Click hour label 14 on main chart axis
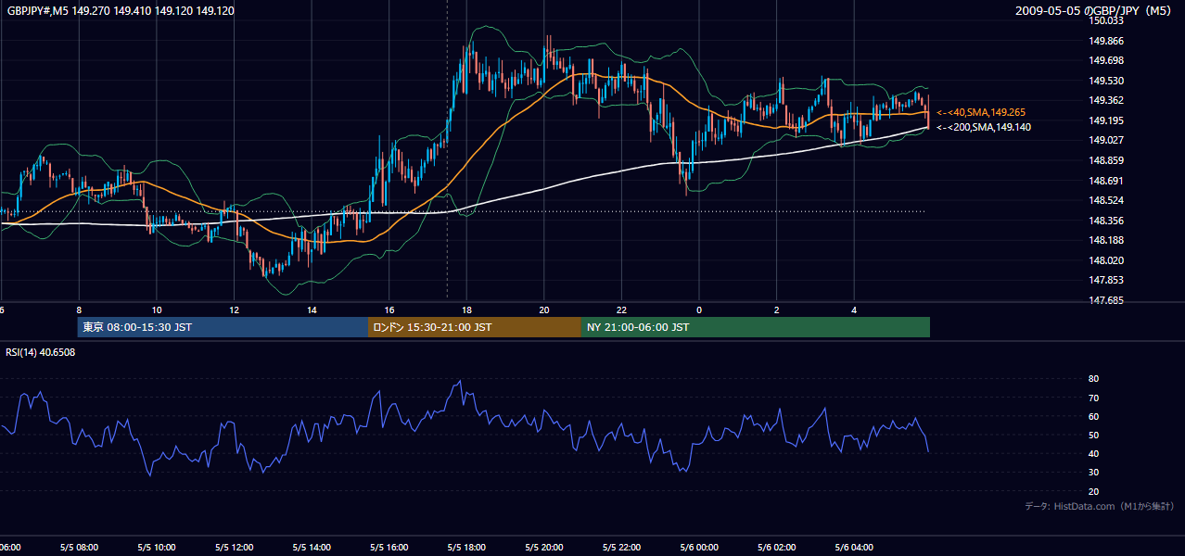Image resolution: width=1185 pixels, height=556 pixels. click(x=312, y=310)
